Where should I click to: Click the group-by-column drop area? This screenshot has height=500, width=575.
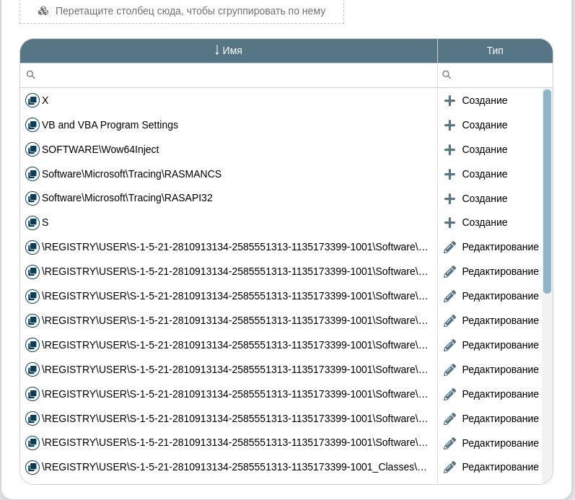(182, 11)
